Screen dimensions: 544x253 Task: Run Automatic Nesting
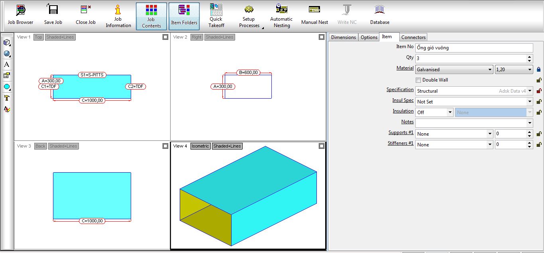281,16
